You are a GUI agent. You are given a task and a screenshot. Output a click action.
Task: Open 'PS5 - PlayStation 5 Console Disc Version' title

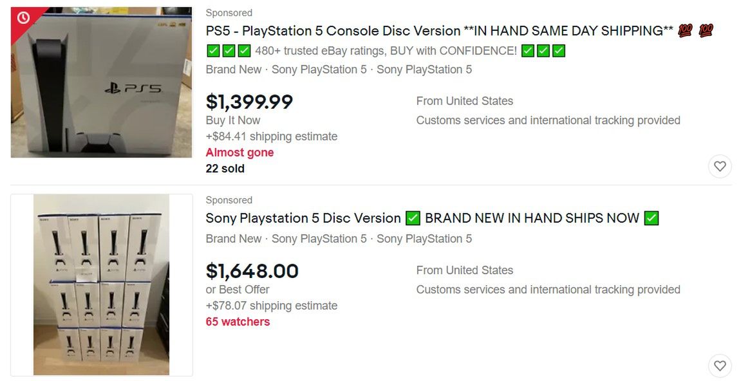tap(439, 31)
